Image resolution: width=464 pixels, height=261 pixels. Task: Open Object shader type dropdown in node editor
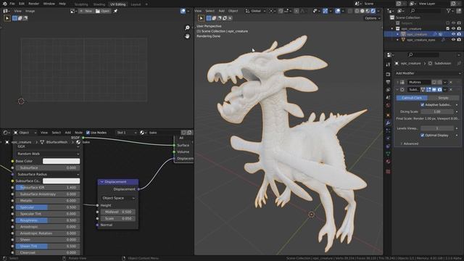tap(25, 133)
